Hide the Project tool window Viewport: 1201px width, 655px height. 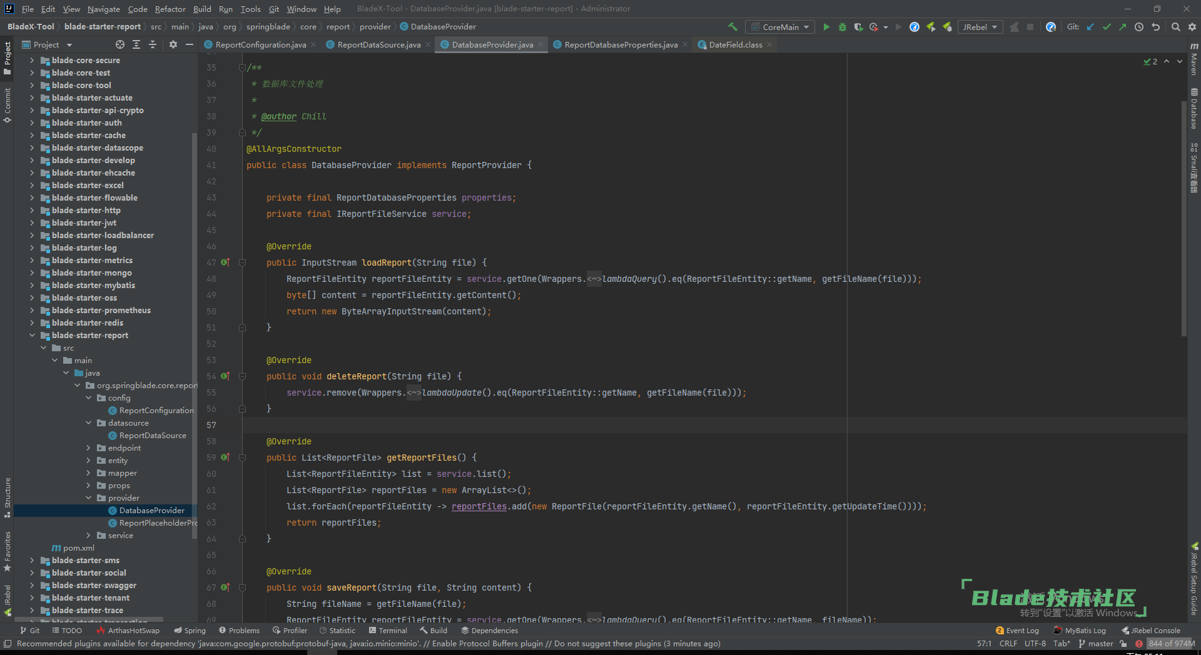pyautogui.click(x=190, y=44)
